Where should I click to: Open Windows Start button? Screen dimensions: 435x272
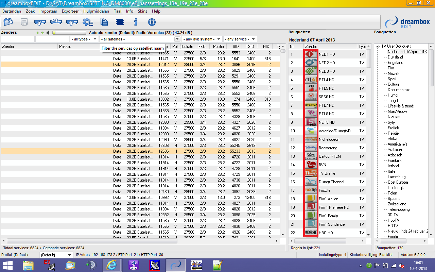click(8, 265)
